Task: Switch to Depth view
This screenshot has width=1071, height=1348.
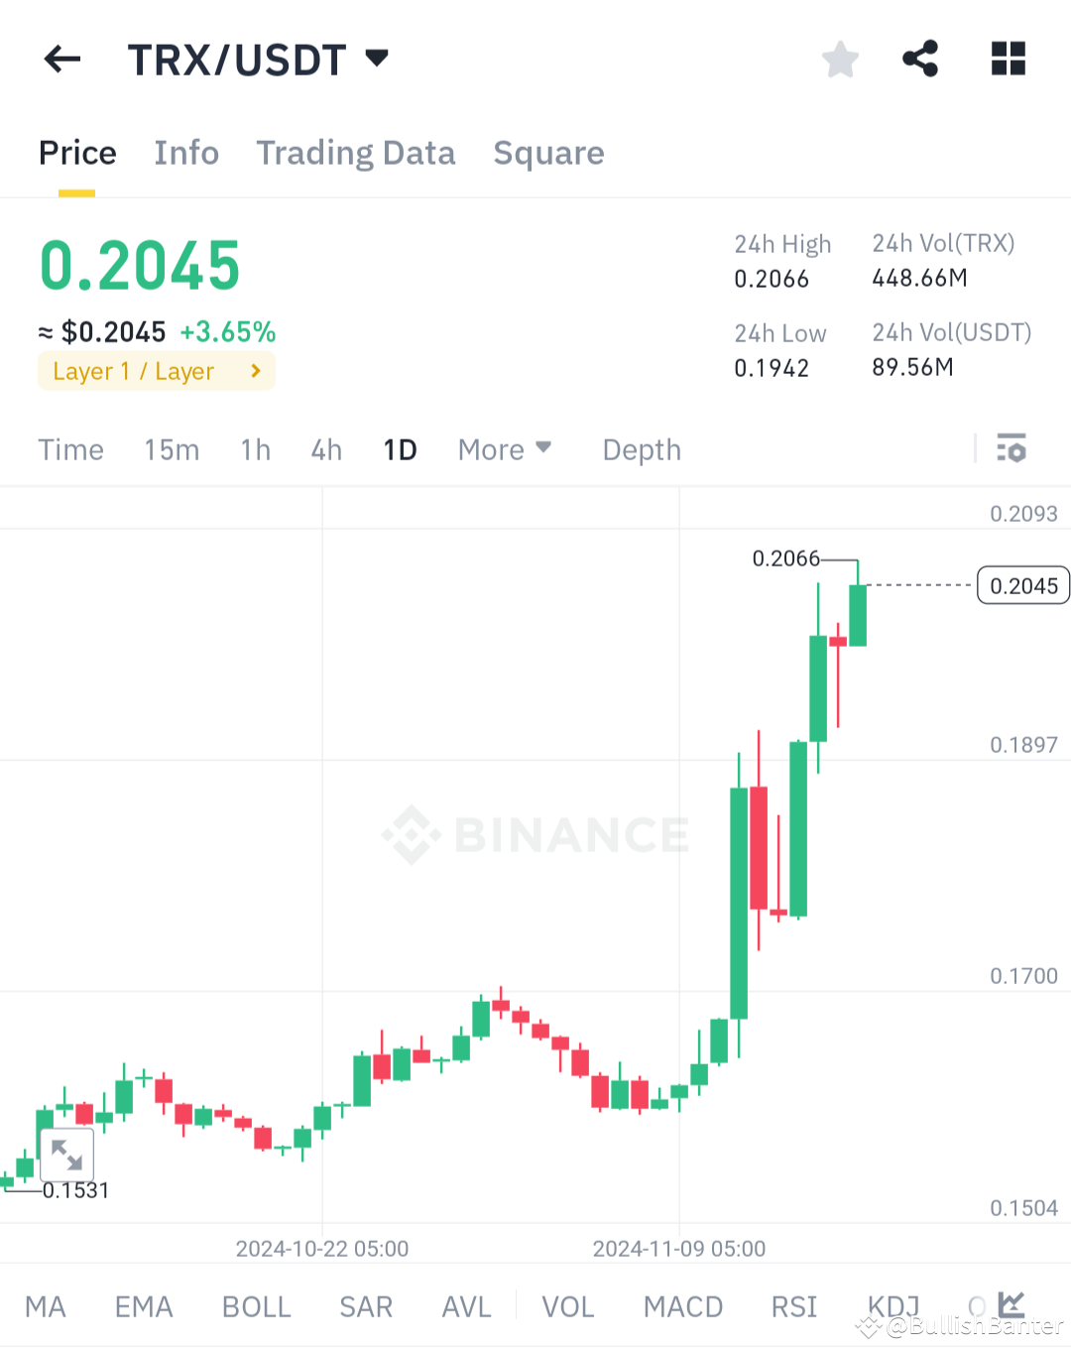Action: click(641, 449)
